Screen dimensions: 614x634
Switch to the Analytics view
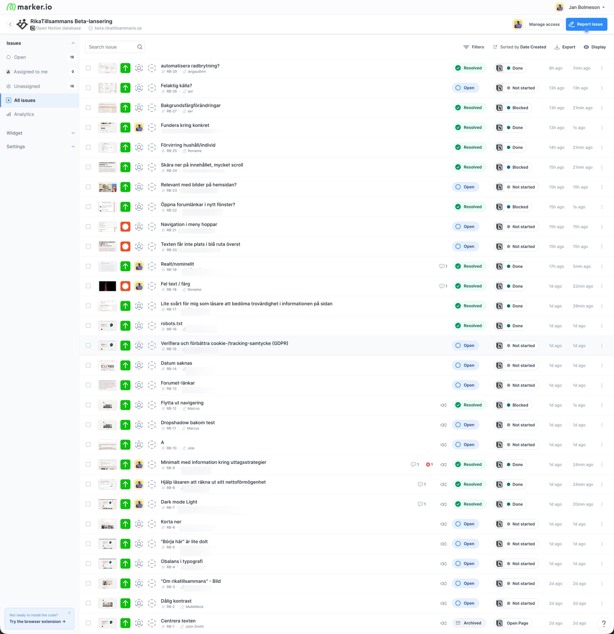[x=24, y=114]
